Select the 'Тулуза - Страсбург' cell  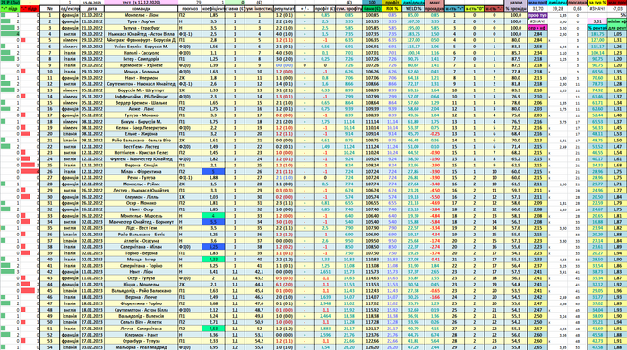pyautogui.click(x=142, y=28)
